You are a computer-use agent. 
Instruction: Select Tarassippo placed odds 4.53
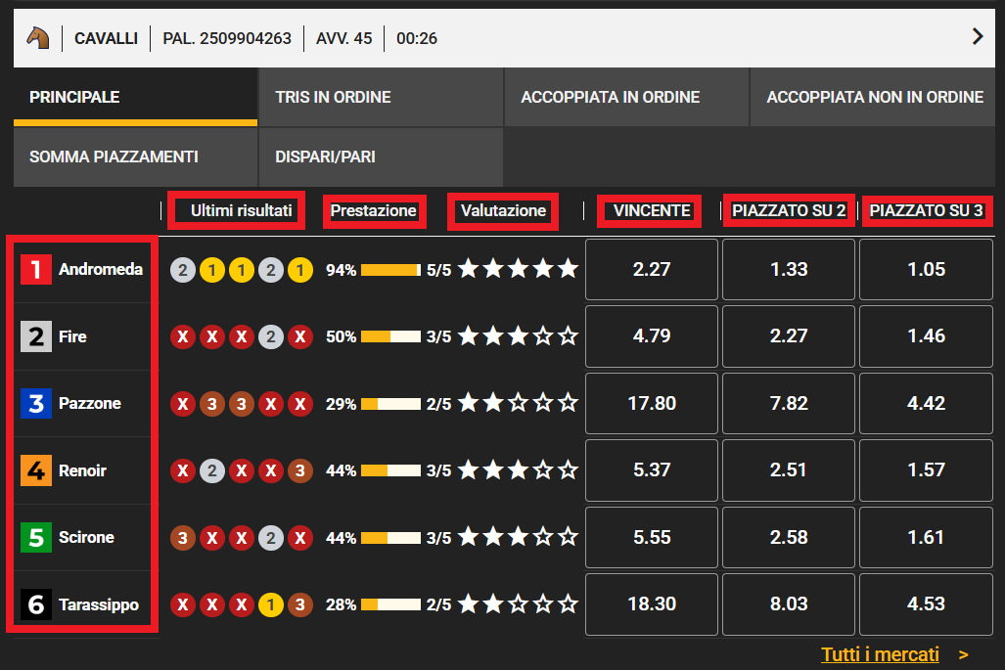(x=926, y=604)
